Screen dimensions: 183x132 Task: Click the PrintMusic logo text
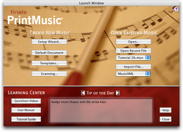(35, 20)
